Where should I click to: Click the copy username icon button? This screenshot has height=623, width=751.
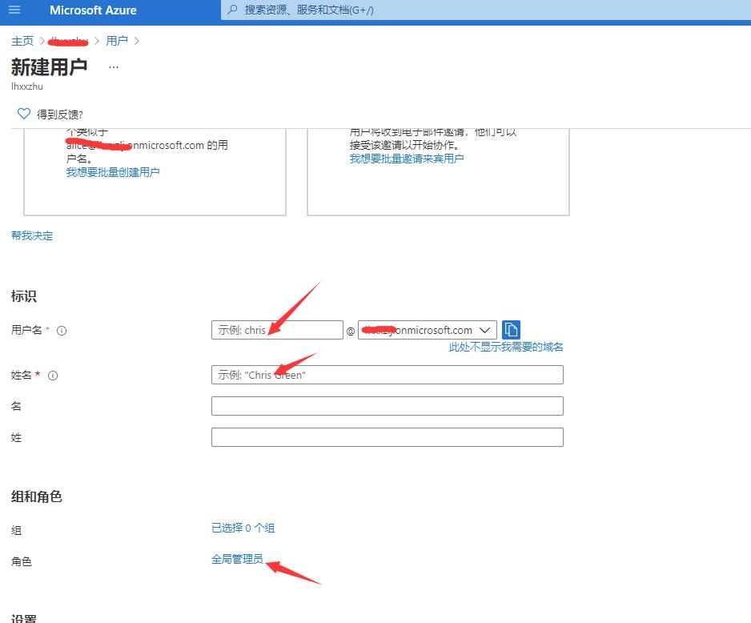point(511,330)
